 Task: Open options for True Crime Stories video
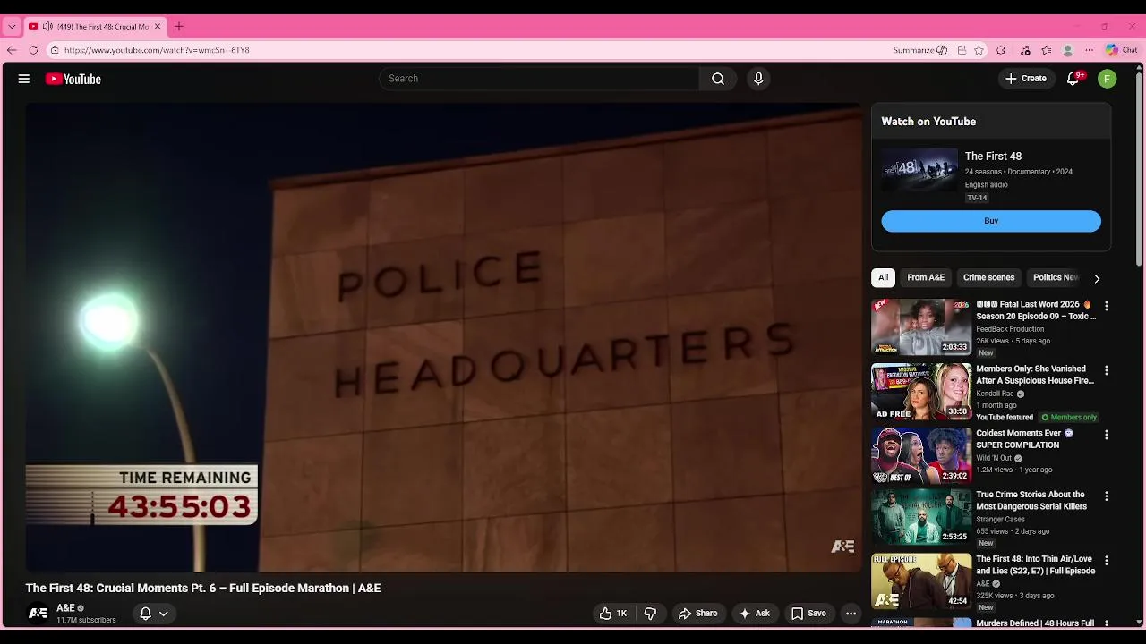point(1106,496)
